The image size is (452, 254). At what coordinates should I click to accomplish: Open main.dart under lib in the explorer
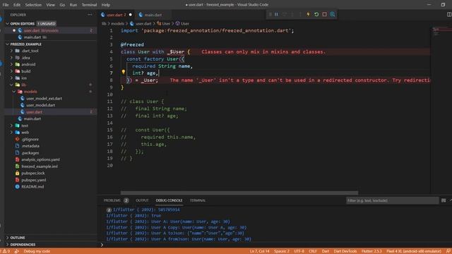coord(32,119)
